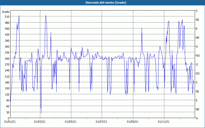Click the 270 value on the left axis
The image size is (205, 128).
(7, 65)
